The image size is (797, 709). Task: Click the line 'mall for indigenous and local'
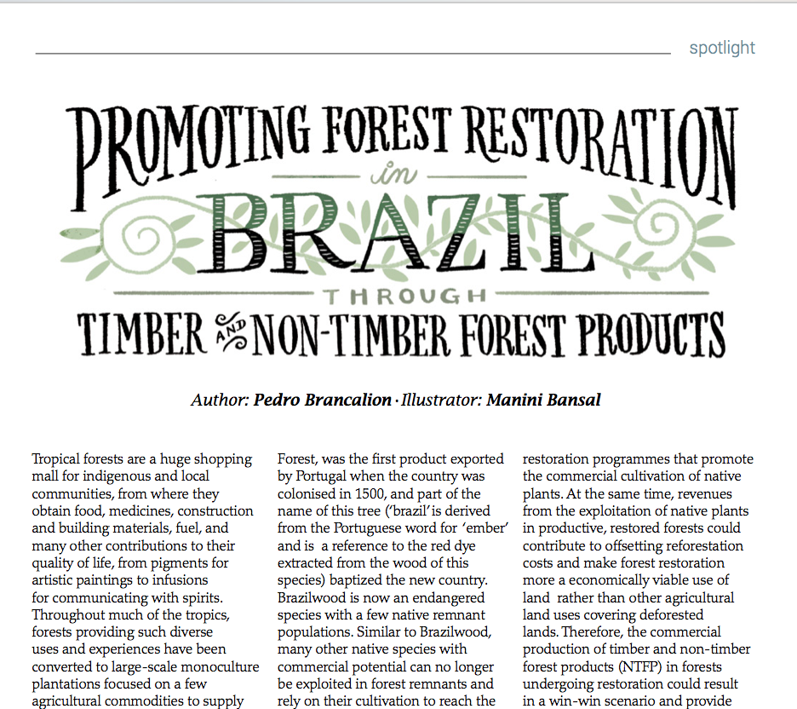click(x=120, y=476)
